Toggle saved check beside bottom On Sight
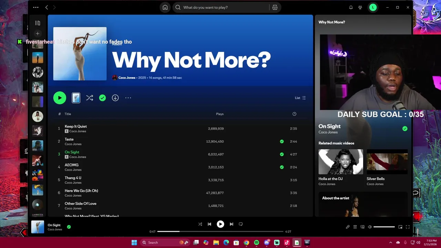 pyautogui.click(x=69, y=227)
